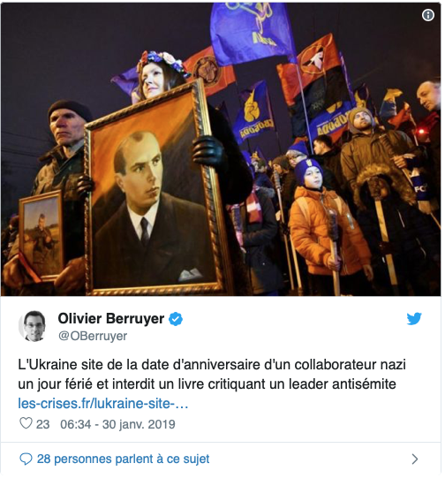
Task: Click the blue verified badge
Action: [176, 319]
